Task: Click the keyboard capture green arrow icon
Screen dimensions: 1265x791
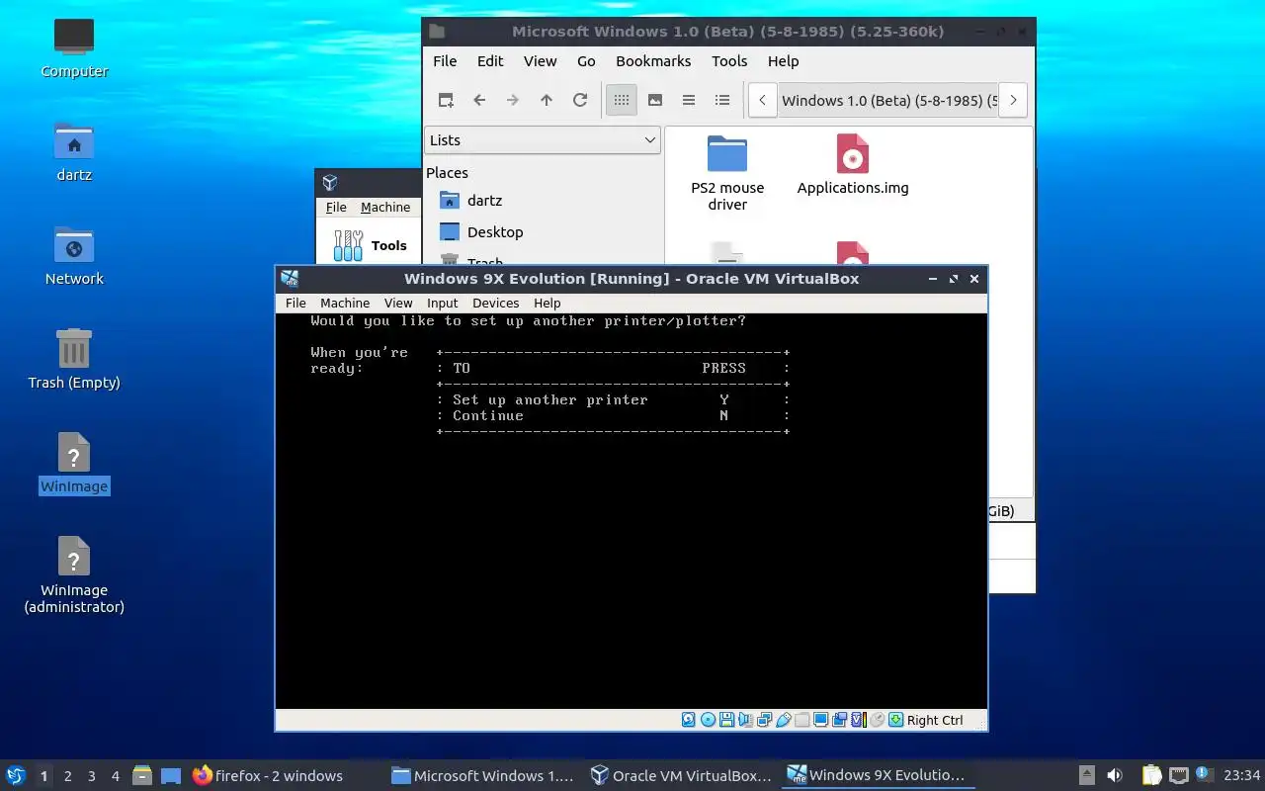Action: click(x=895, y=720)
